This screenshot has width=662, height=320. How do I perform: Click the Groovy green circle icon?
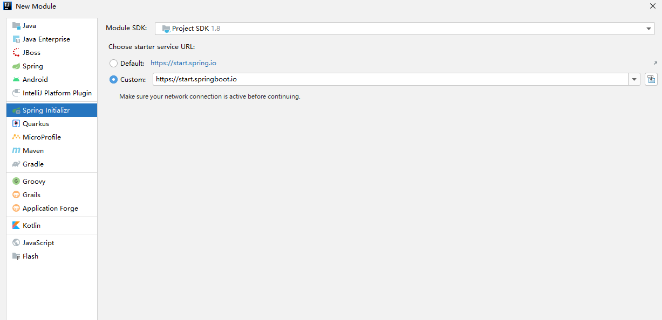click(x=16, y=181)
